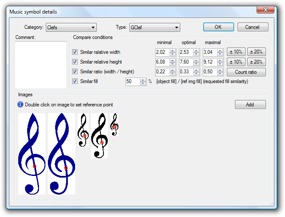Click into the Comment text box
Viewport: 285px width, 217px height.
(41, 64)
